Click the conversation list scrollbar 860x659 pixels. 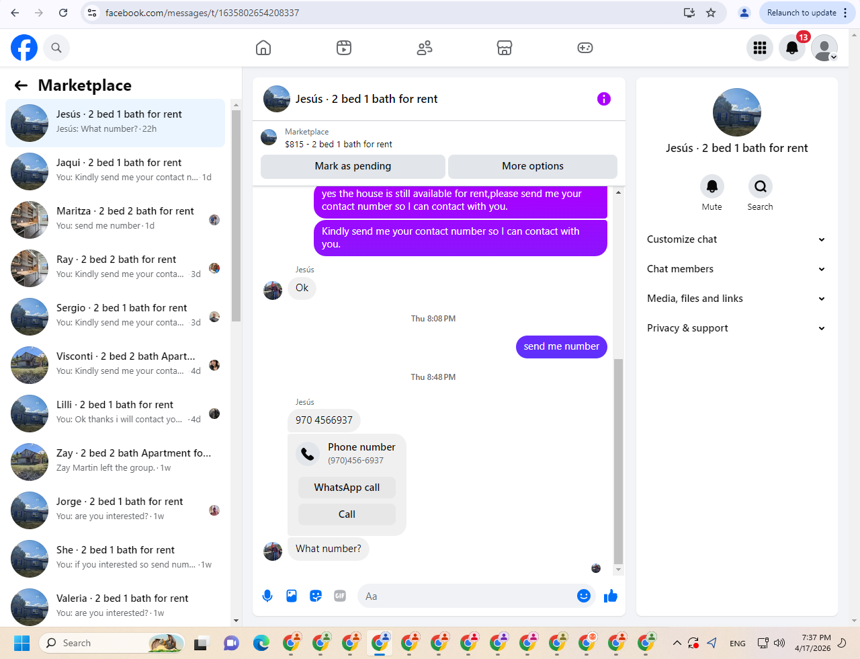point(236,215)
